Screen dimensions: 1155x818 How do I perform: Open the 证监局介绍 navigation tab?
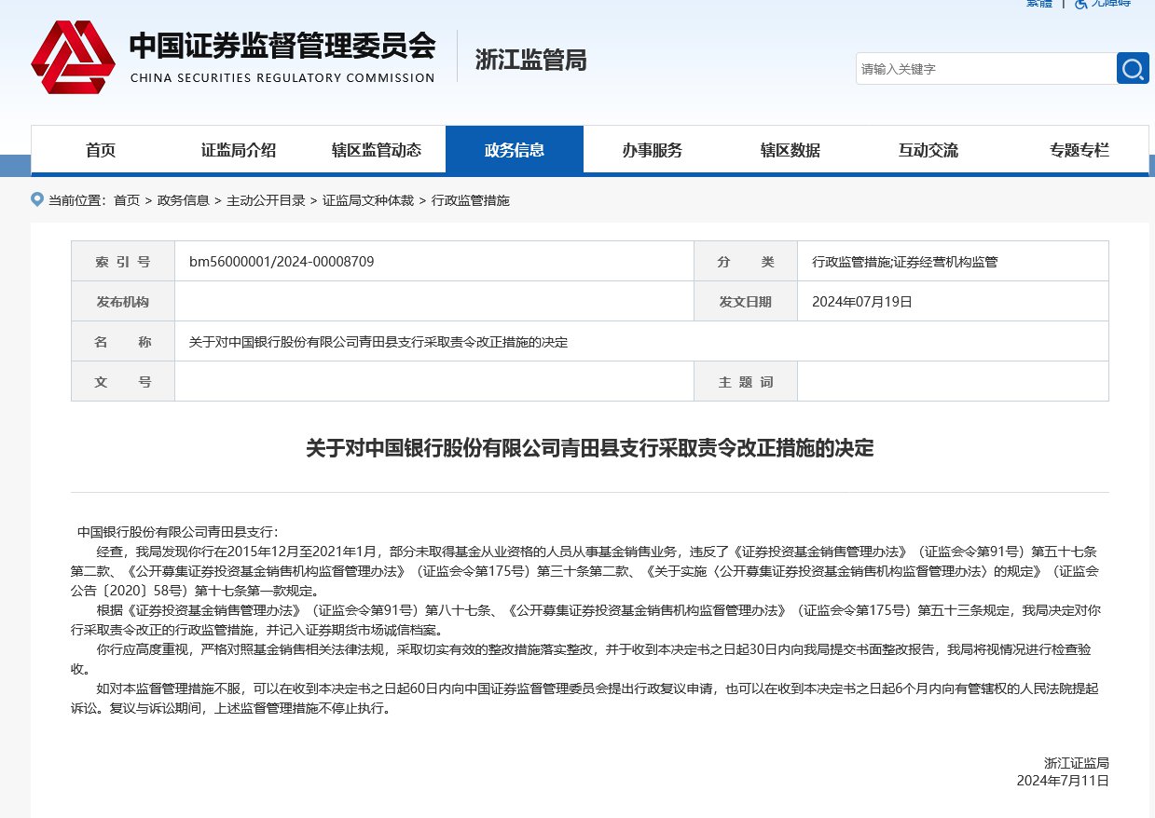tap(239, 150)
